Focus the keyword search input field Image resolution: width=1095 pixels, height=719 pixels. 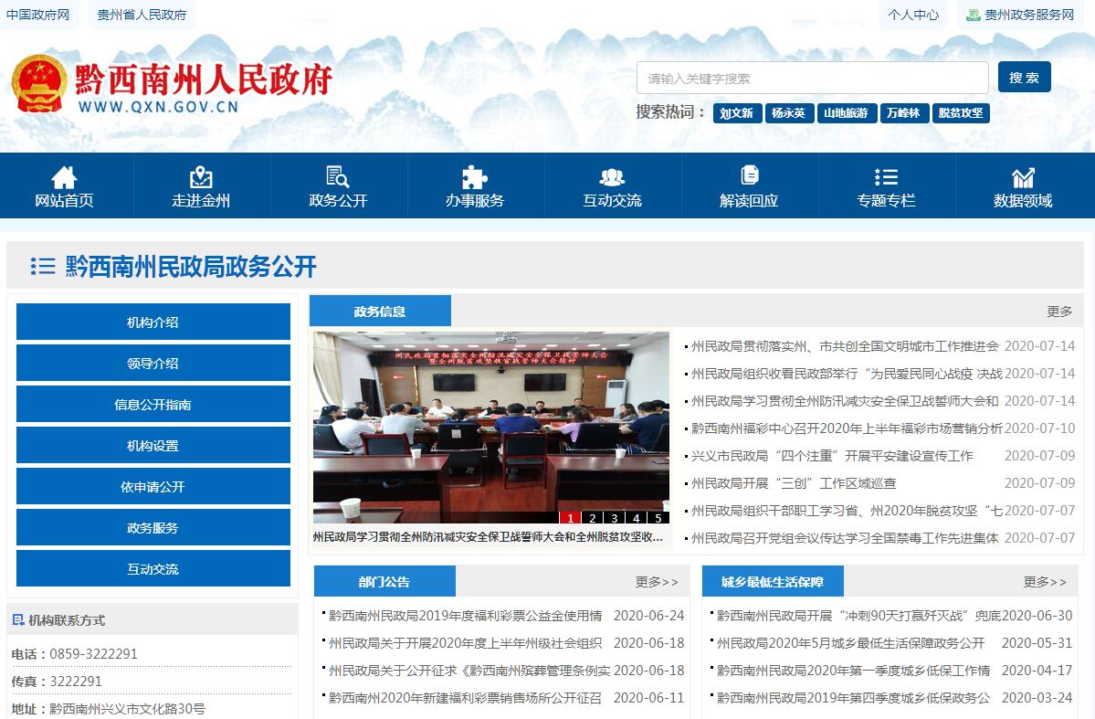click(x=812, y=79)
